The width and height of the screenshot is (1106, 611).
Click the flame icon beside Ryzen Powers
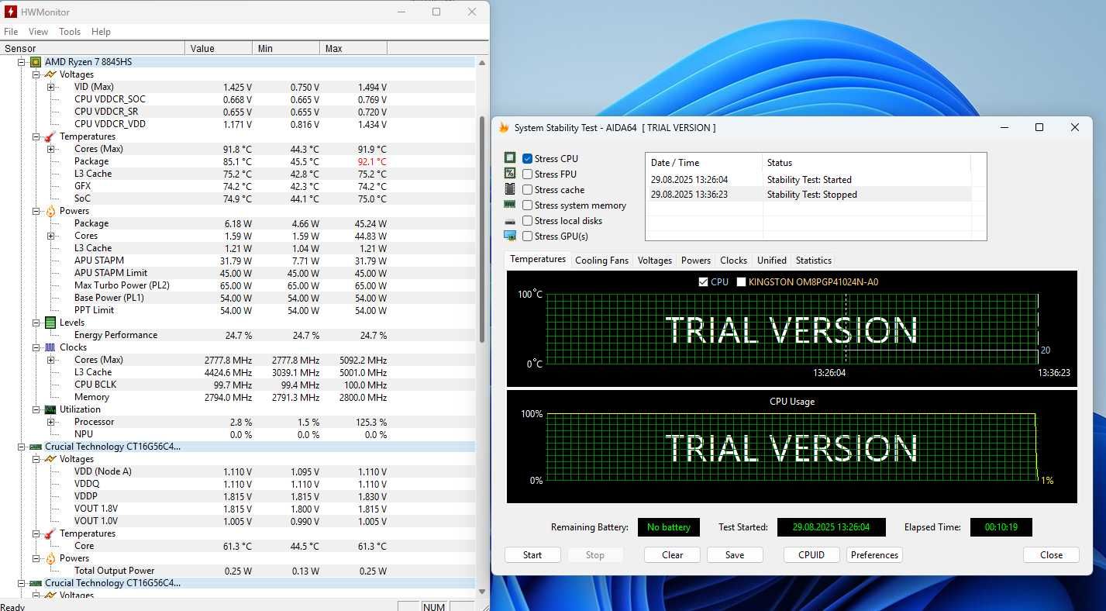50,211
